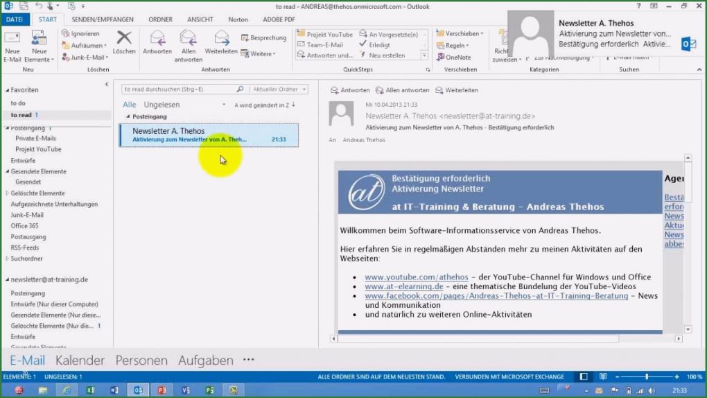The width and height of the screenshot is (707, 398).
Task: Switch to the ORDNER ribbon tab
Action: (161, 19)
